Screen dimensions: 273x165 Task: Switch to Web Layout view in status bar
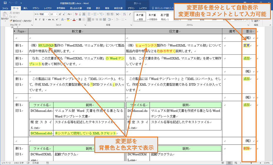pyautogui.click(x=236, y=163)
